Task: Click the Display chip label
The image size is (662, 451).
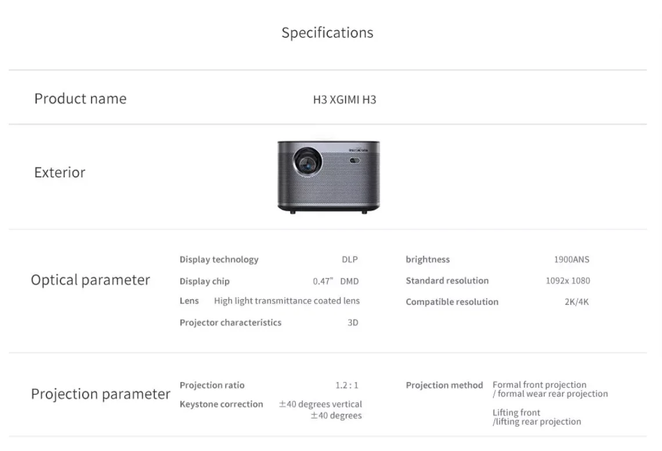Action: coord(204,282)
